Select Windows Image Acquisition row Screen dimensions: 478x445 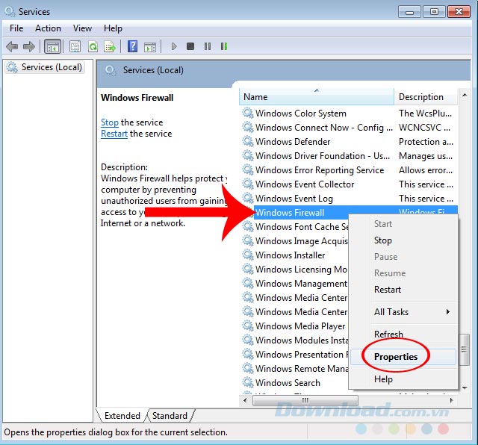click(x=295, y=240)
